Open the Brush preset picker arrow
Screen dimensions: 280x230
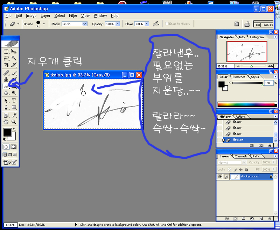point(44,24)
